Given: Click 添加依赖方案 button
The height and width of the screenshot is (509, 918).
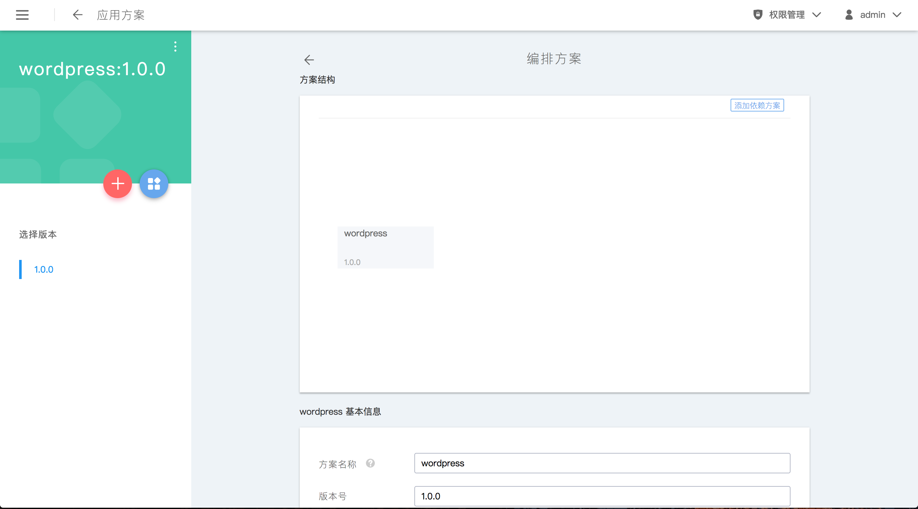Looking at the screenshot, I should 757,105.
